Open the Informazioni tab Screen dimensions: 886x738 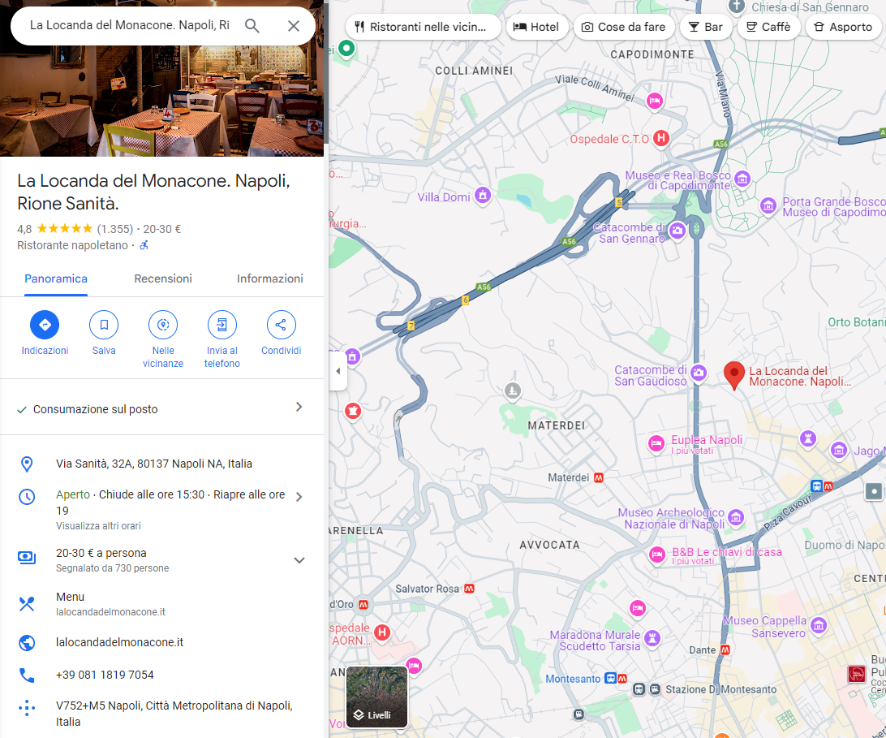click(x=270, y=278)
